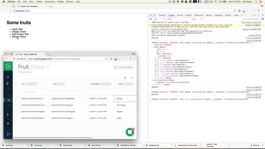Screen dimensions: 265x149
Task: Expand the second UPDATED Object log
Action: [x=152, y=92]
